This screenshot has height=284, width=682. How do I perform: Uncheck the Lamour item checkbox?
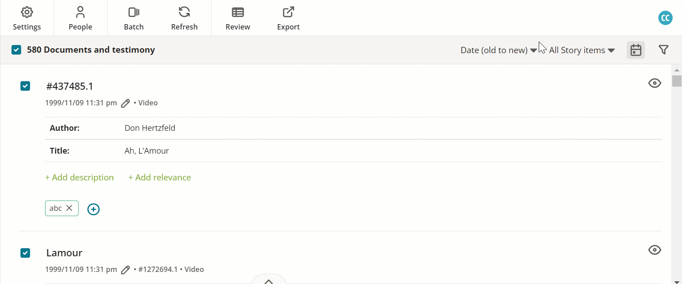[25, 253]
